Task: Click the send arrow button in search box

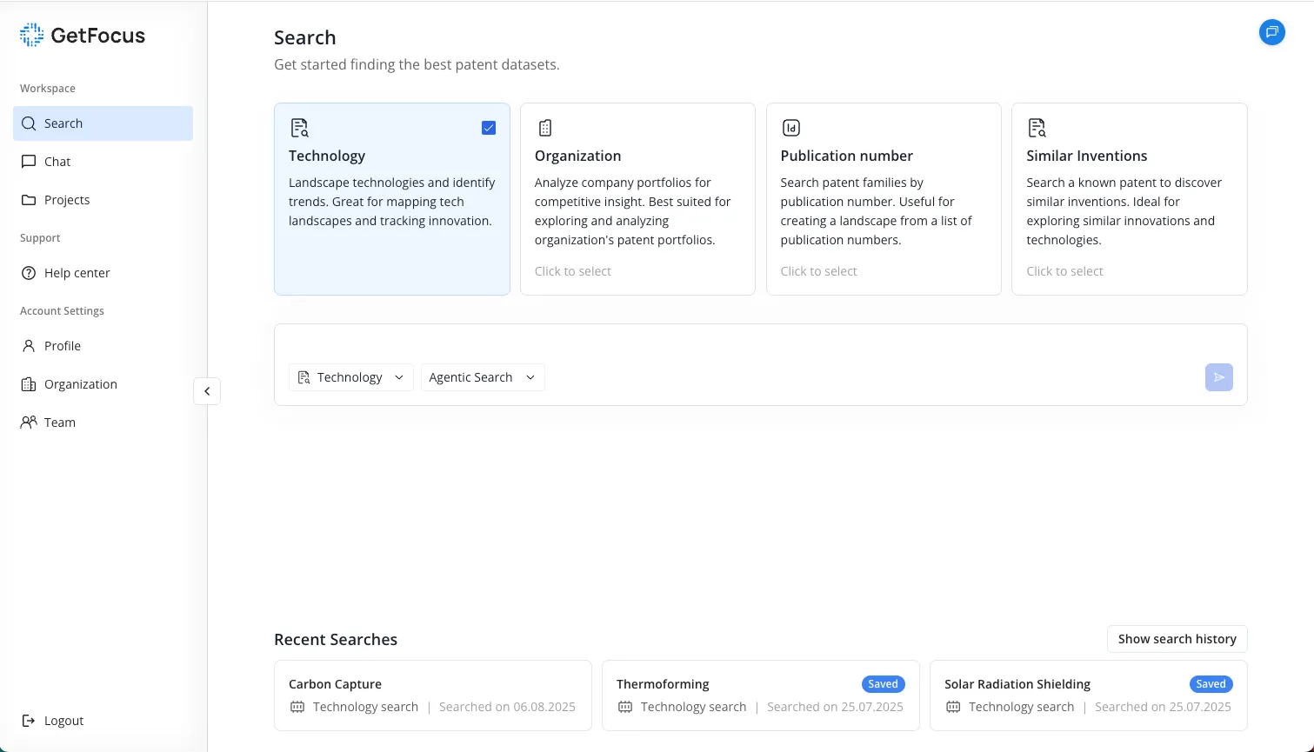Action: click(x=1219, y=377)
